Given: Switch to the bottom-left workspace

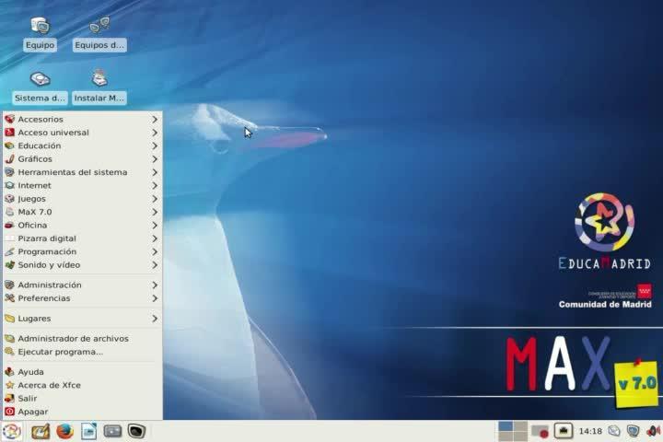Looking at the screenshot, I should tap(506, 436).
